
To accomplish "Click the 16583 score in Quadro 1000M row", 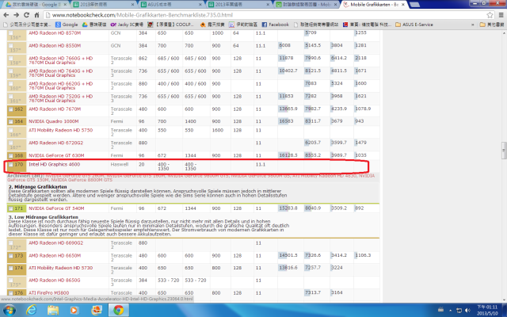I will pyautogui.click(x=286, y=121).
